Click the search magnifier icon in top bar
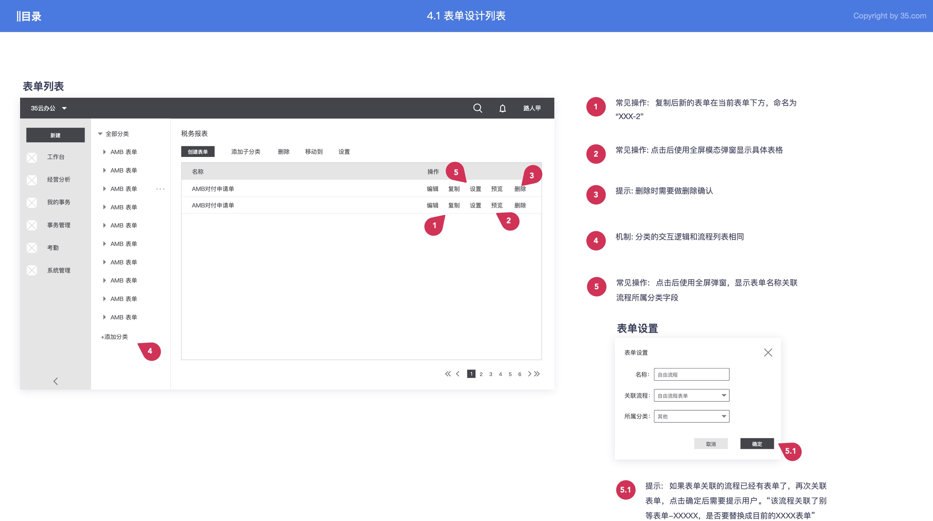Screen dimensions: 933x521 [x=478, y=108]
